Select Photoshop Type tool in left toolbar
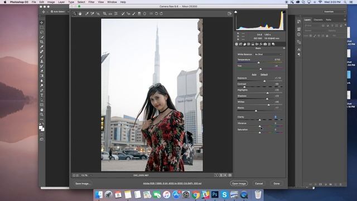The image size is (357, 201). pos(42,95)
